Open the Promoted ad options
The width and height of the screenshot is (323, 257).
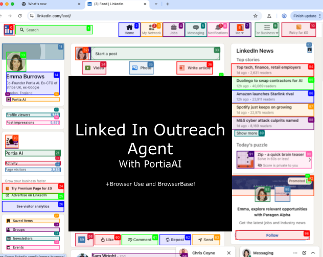point(308,181)
